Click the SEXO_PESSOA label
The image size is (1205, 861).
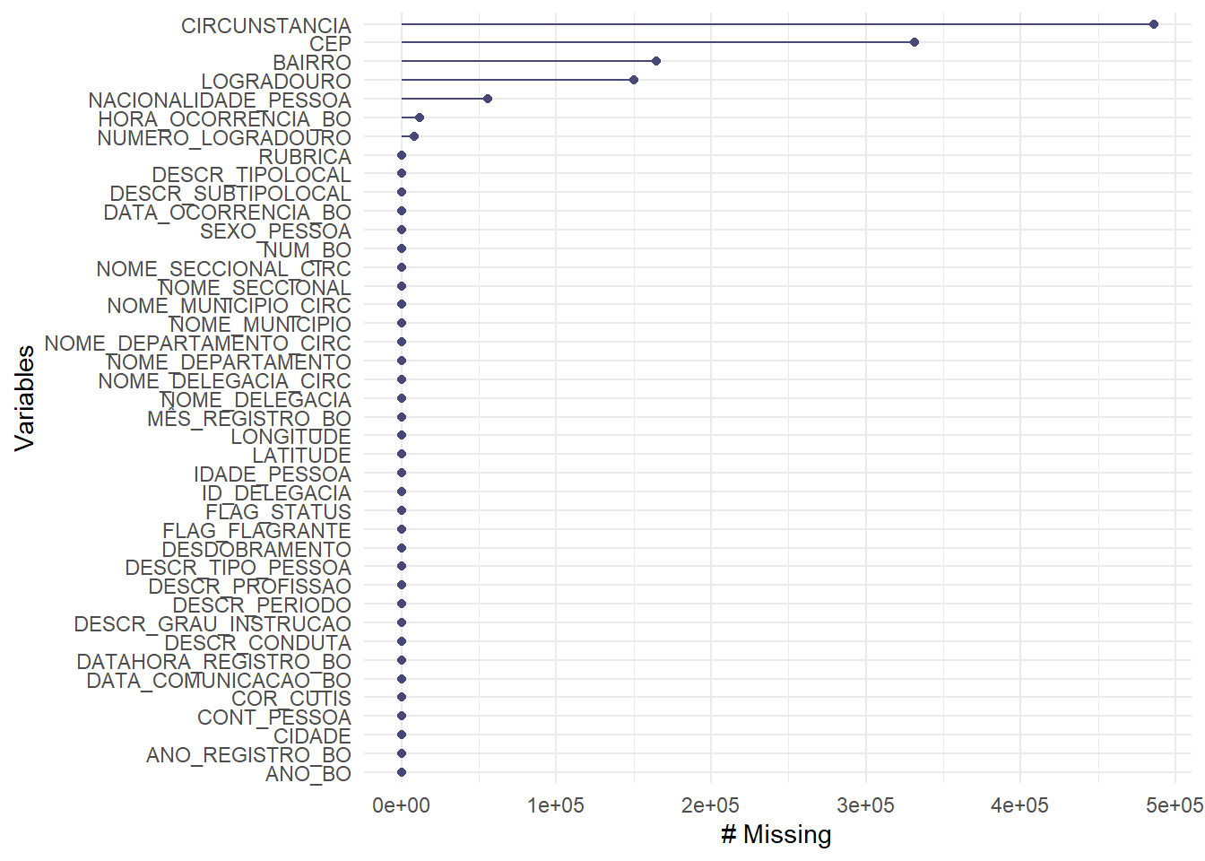(x=275, y=231)
